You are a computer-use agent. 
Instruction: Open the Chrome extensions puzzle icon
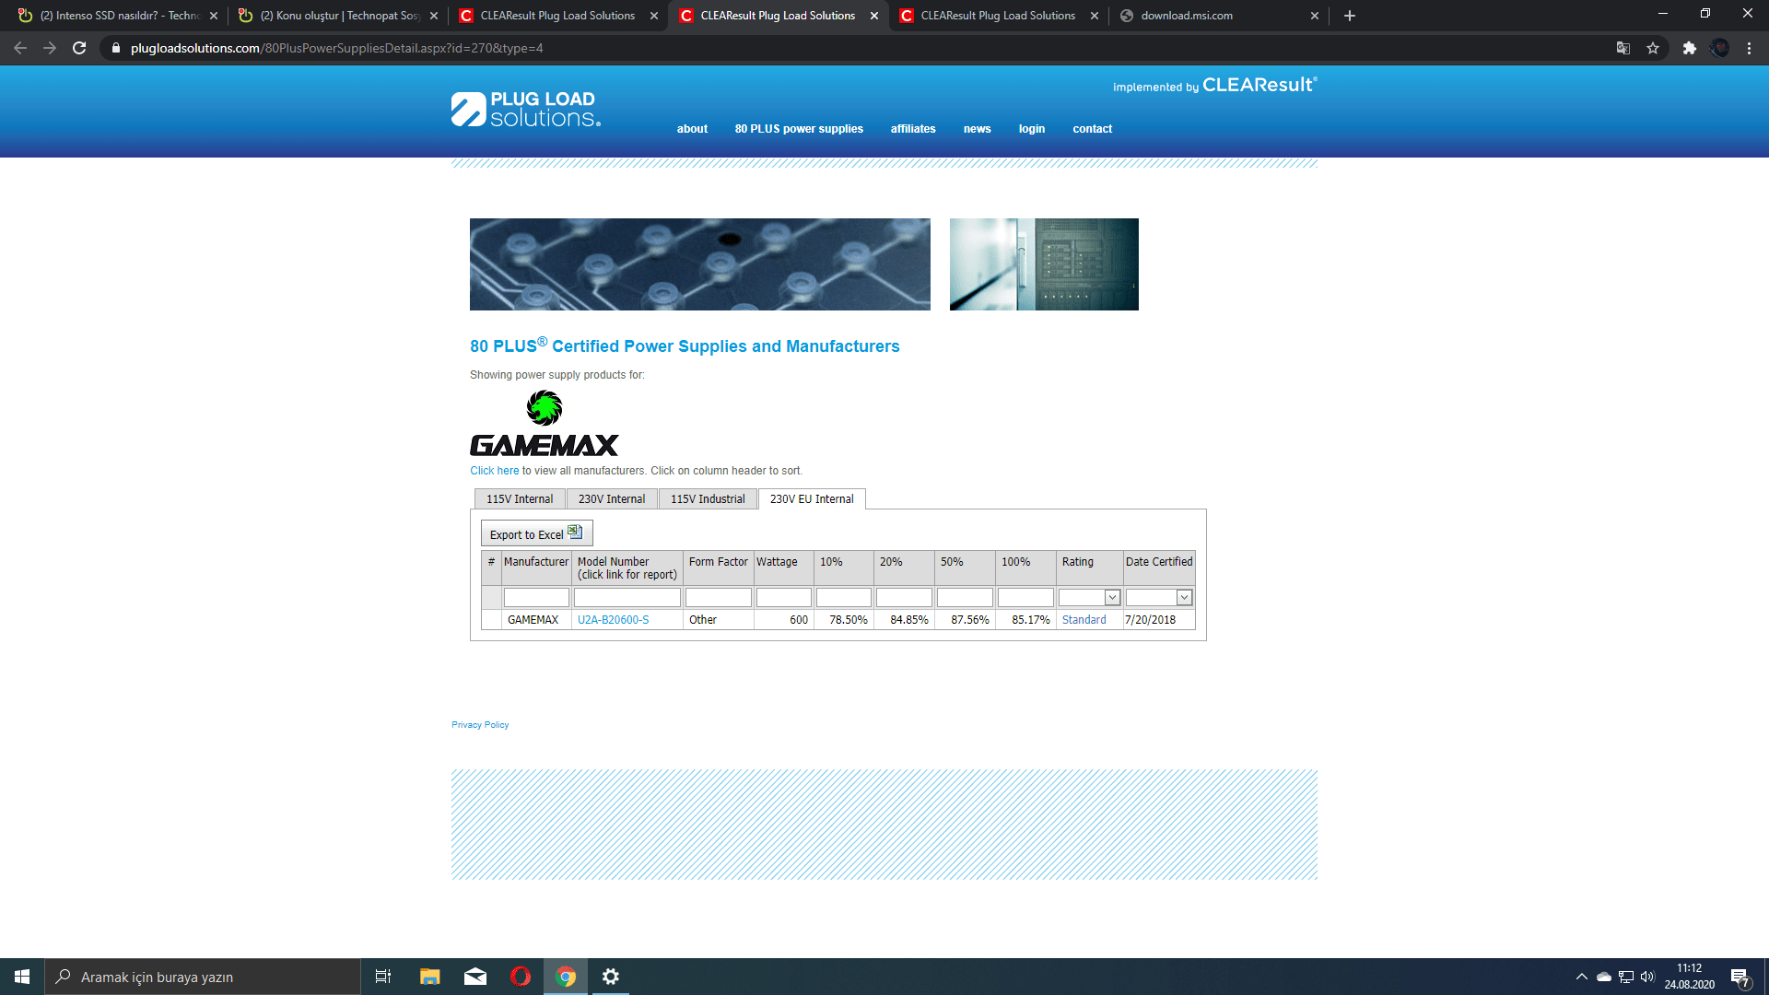point(1689,48)
